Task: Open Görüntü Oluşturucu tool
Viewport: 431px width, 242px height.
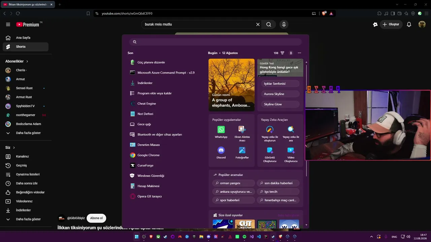Action: tap(270, 155)
